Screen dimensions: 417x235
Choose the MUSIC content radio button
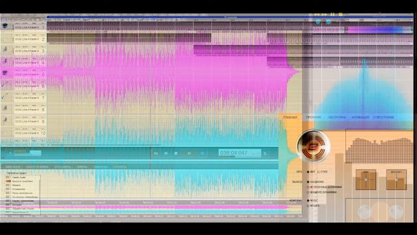tap(308, 200)
